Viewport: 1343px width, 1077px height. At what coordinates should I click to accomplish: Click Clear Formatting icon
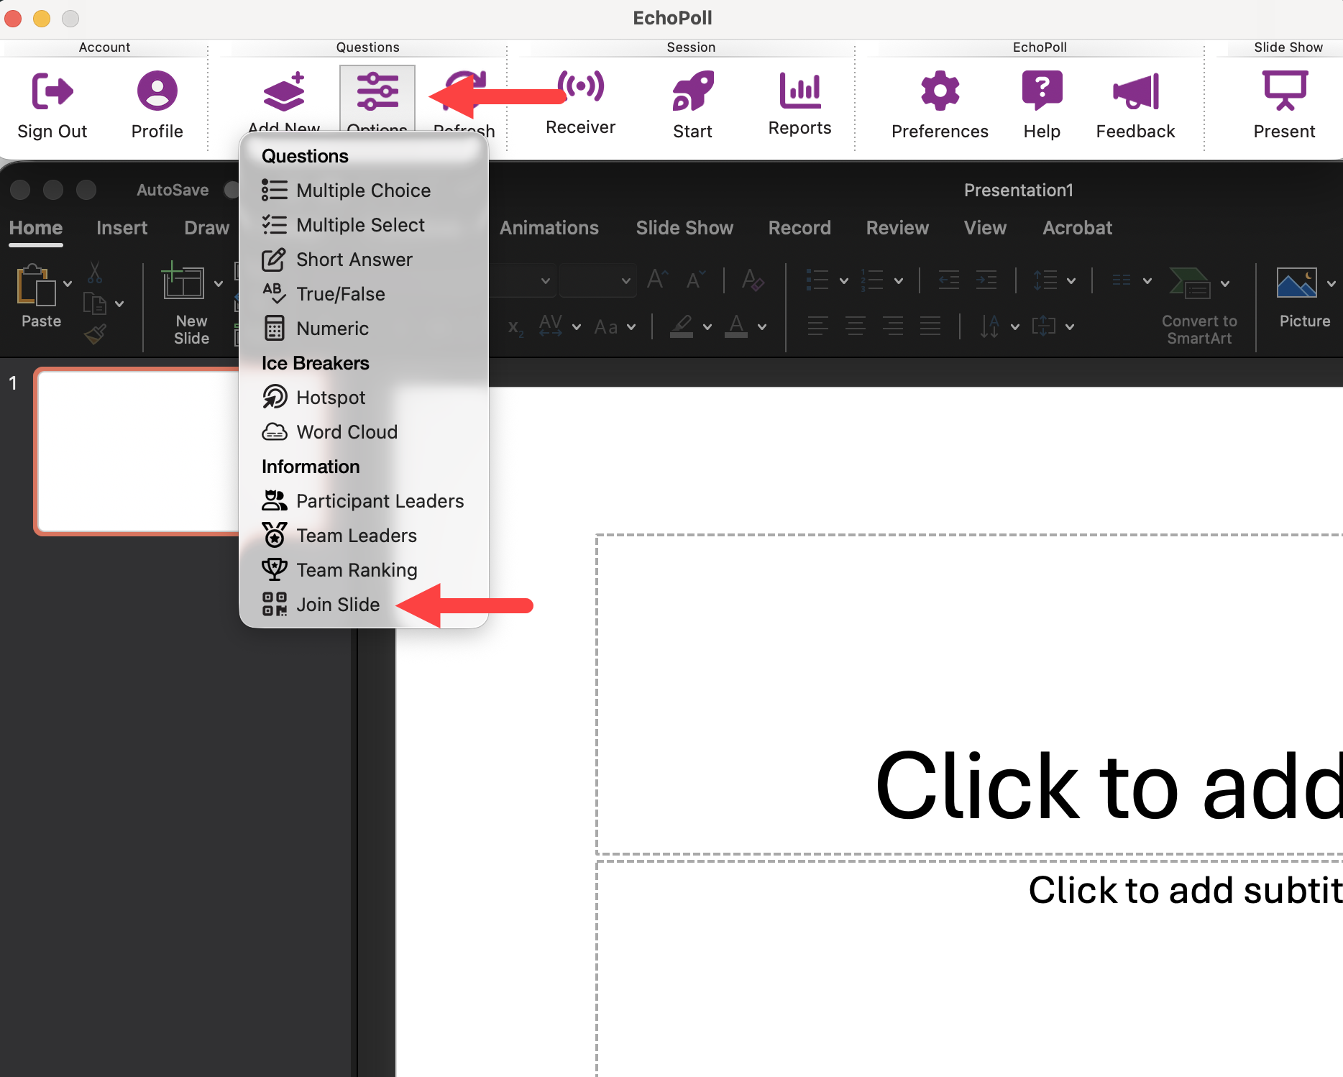coord(753,280)
